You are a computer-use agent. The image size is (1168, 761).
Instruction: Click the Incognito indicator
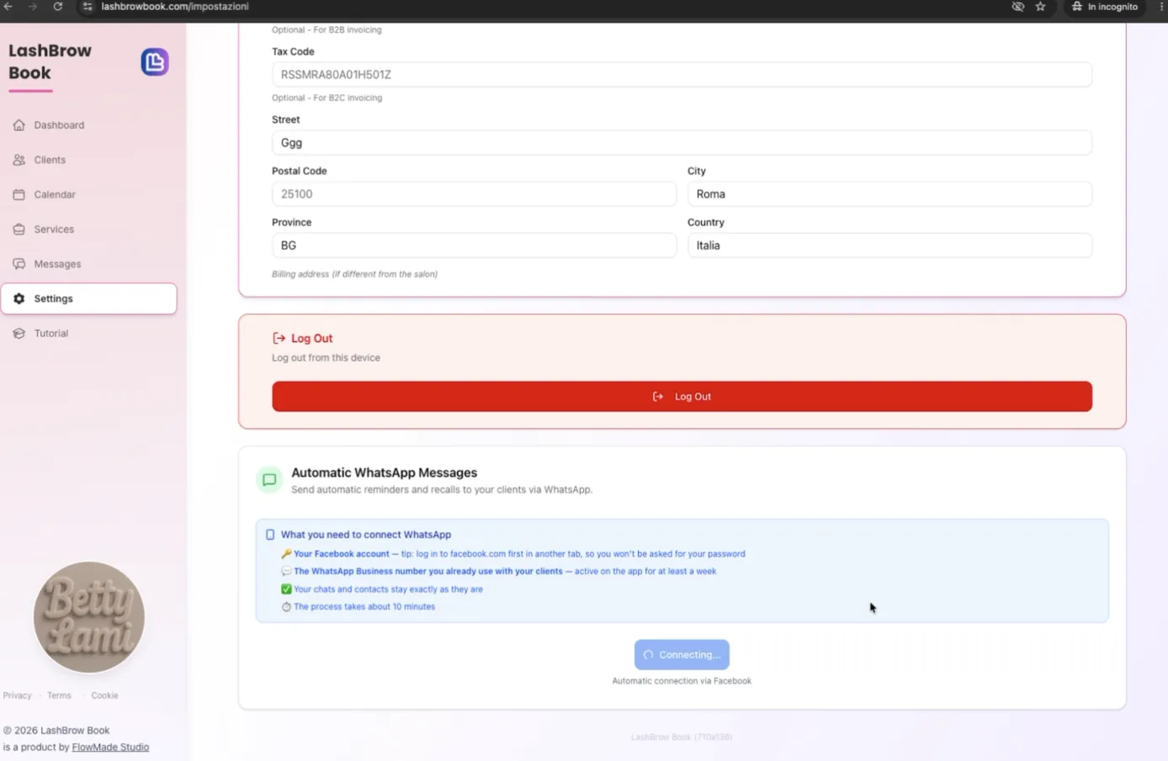coord(1105,7)
